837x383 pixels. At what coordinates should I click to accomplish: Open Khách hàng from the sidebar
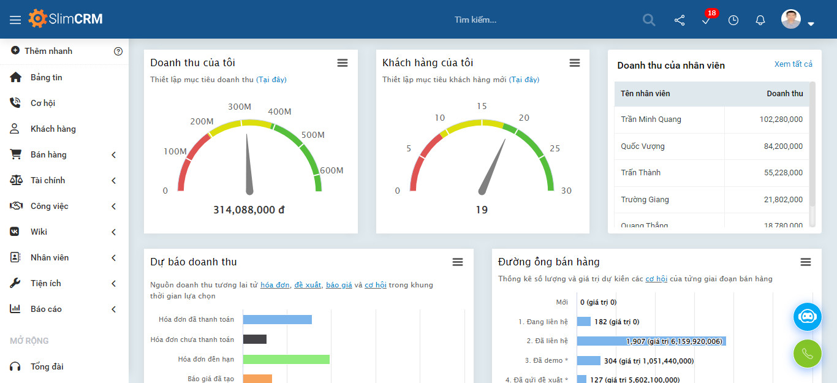pyautogui.click(x=54, y=129)
